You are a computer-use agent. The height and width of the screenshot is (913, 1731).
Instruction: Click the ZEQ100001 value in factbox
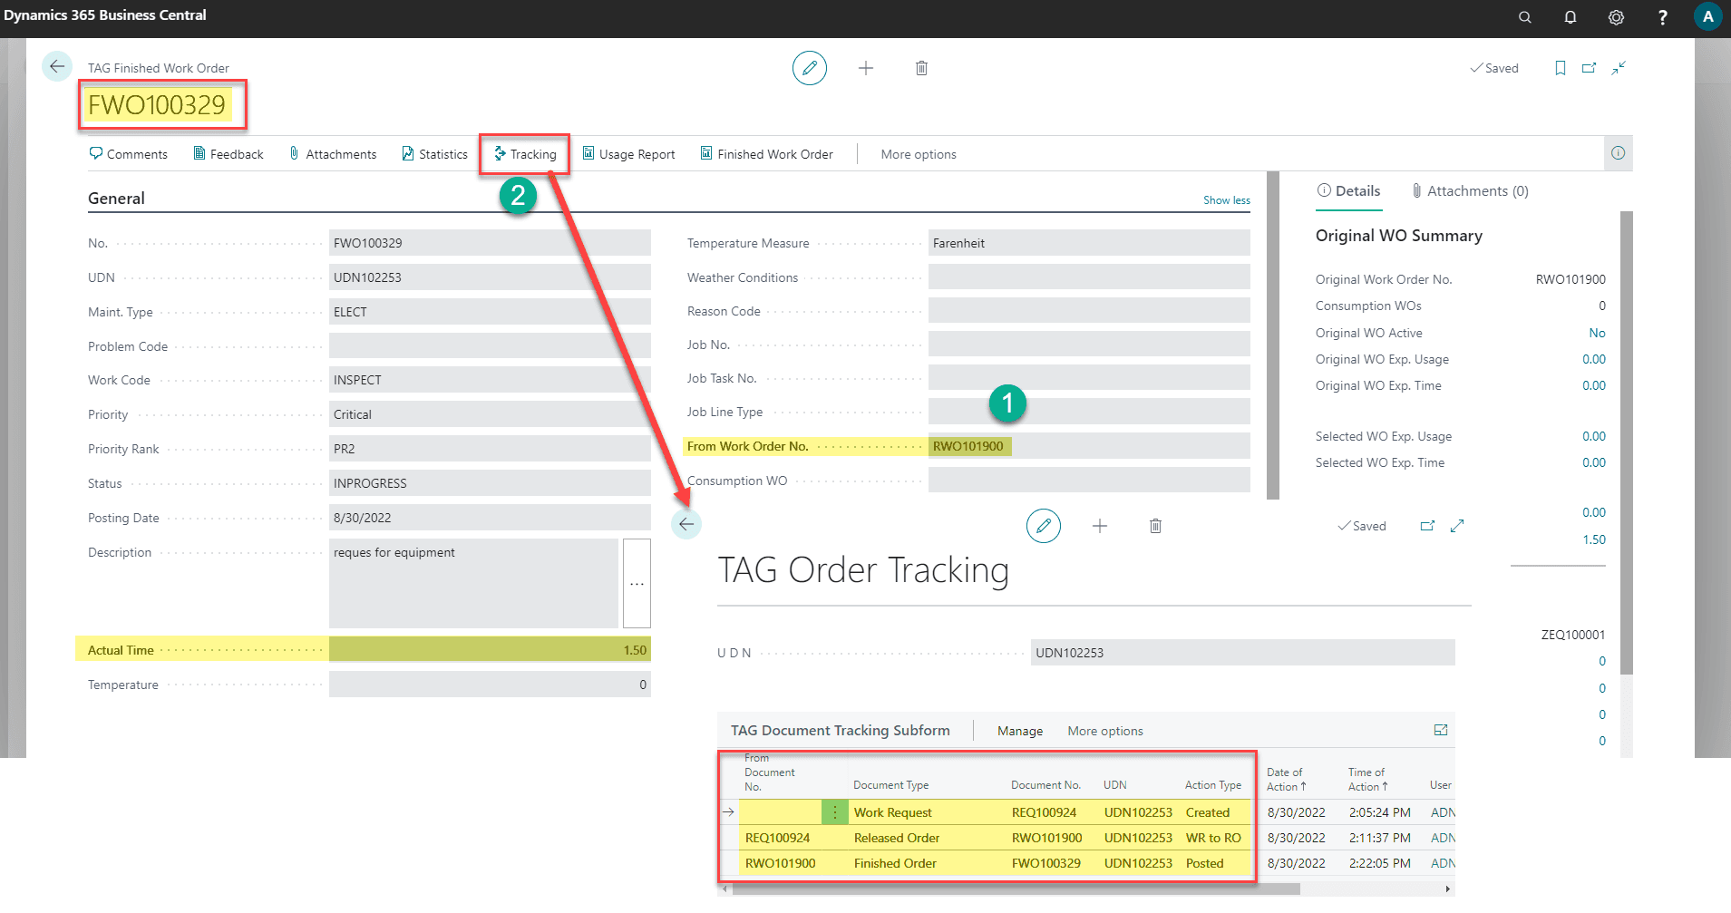(x=1573, y=635)
